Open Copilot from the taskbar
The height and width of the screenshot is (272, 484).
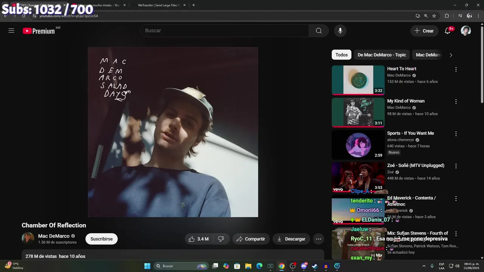(226, 266)
